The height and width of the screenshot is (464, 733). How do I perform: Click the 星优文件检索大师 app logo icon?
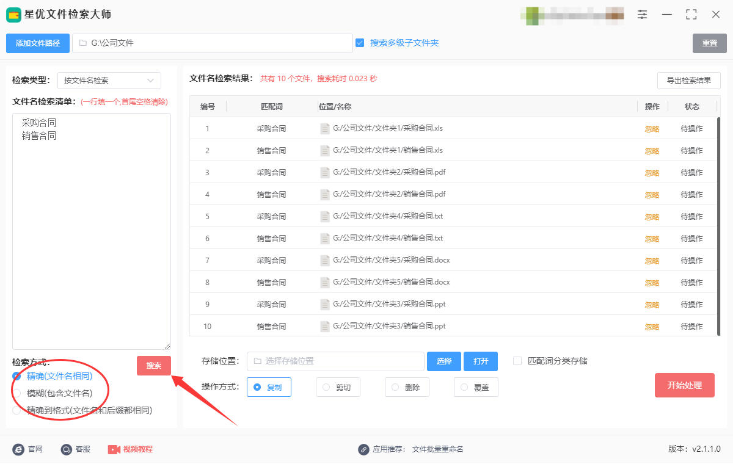(x=13, y=14)
